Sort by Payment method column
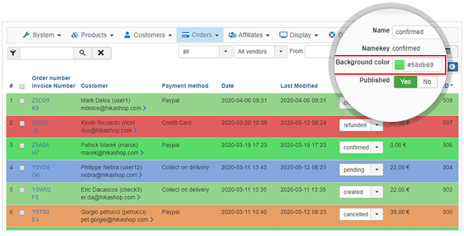This screenshot has width=464, height=236. 185,86
